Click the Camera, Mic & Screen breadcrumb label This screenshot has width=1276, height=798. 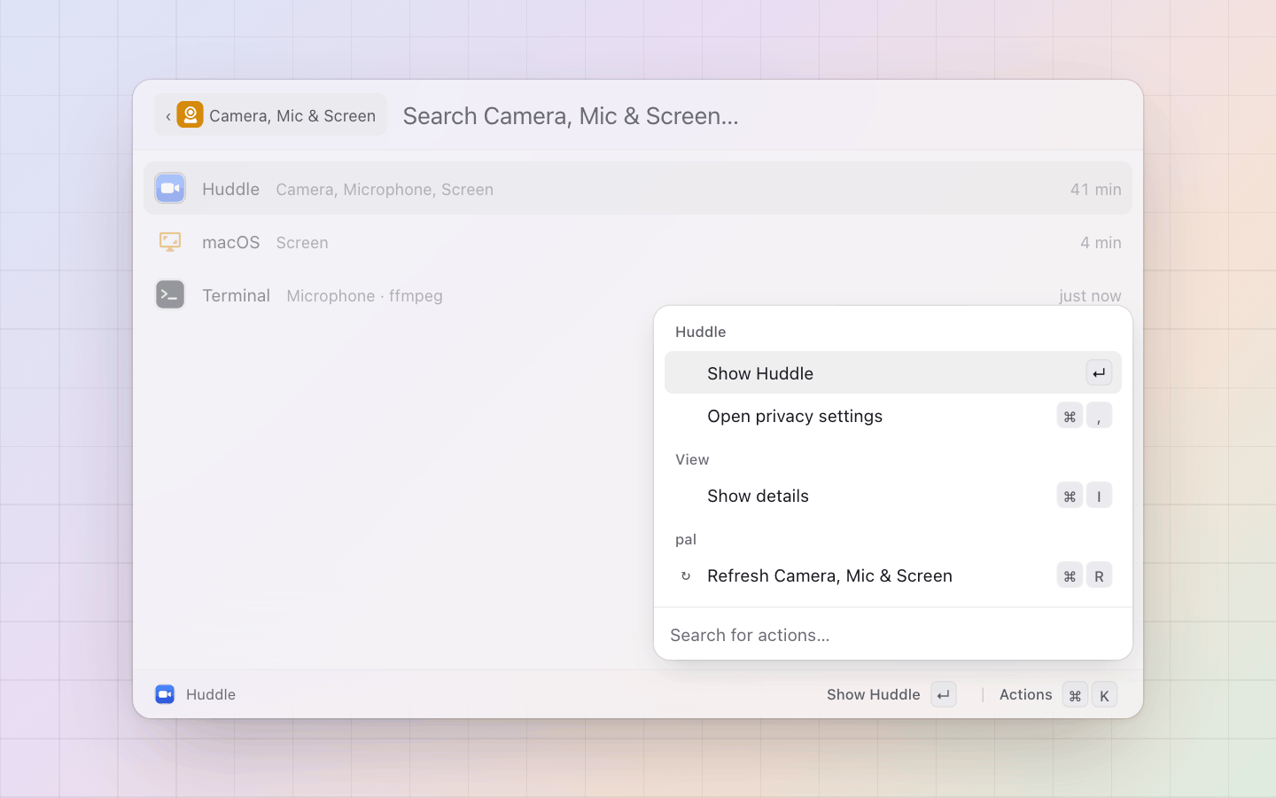(x=292, y=116)
